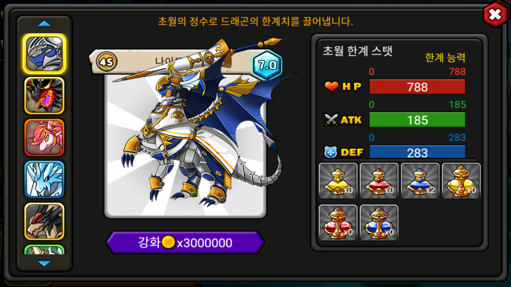This screenshot has width=511, height=287.
Task: Tap the 7.0 grade hexagon badge
Action: pyautogui.click(x=267, y=65)
